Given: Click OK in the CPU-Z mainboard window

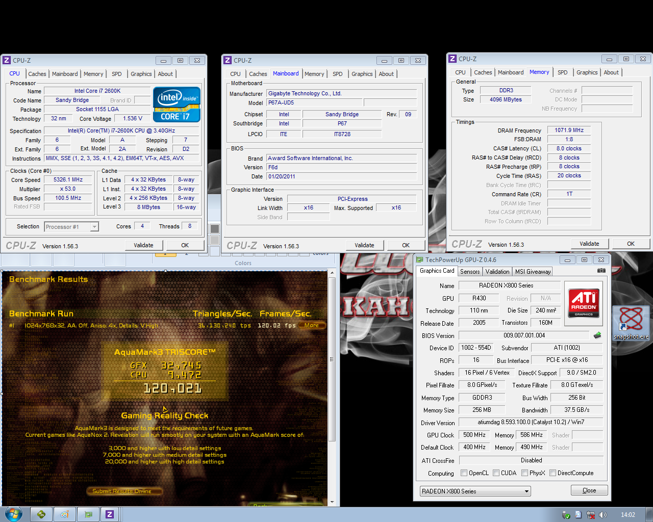Looking at the screenshot, I should pyautogui.click(x=406, y=245).
